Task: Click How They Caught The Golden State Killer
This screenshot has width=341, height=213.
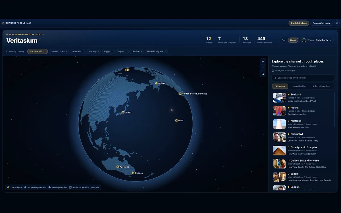Action: (307, 167)
